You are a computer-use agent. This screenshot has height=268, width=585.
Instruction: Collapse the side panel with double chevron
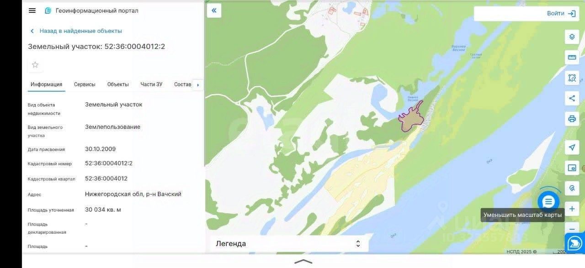pos(214,11)
